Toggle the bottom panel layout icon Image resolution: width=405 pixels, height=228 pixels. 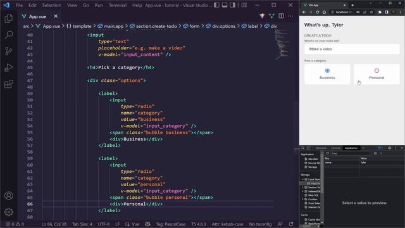pos(225,5)
